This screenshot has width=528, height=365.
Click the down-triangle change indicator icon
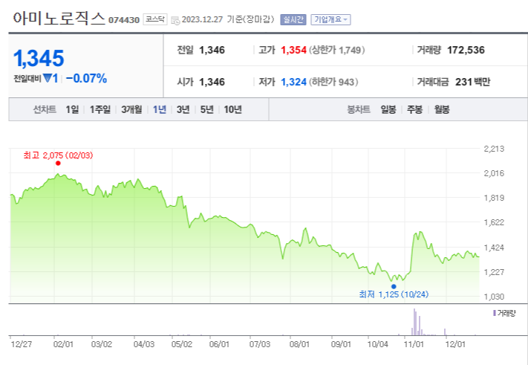point(47,79)
